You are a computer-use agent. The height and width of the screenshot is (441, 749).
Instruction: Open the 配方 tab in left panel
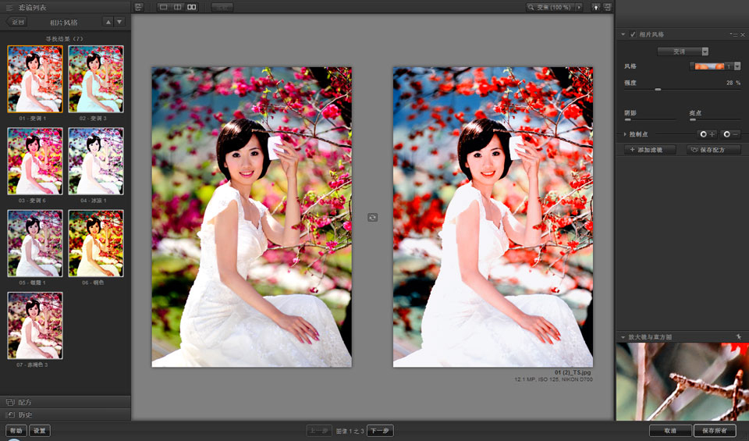[23, 402]
